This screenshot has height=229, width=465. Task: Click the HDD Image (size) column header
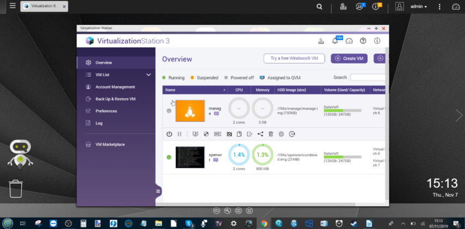[x=298, y=90]
